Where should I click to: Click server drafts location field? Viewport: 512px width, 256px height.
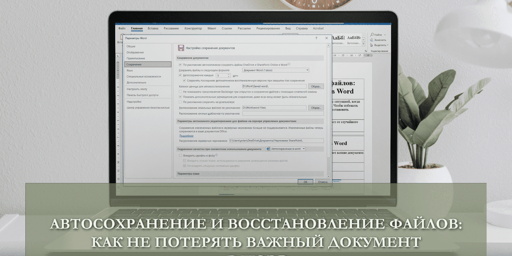coord(276,141)
